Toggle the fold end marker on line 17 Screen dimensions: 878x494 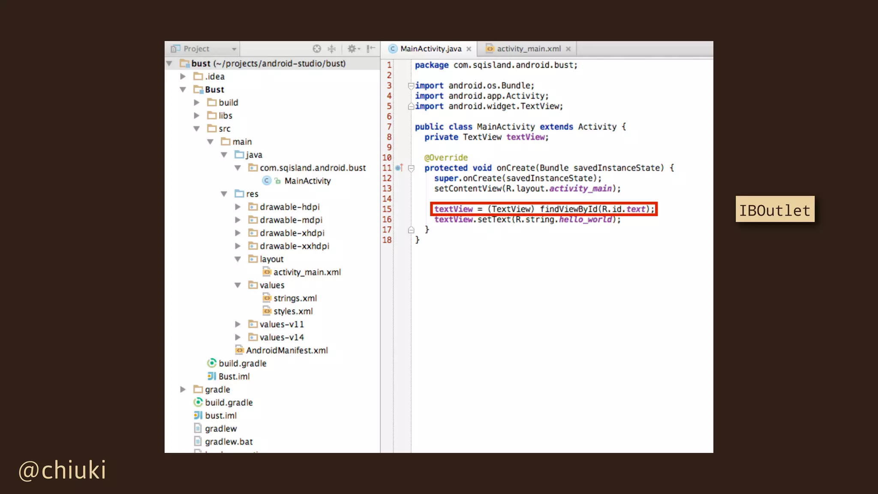[x=411, y=230]
